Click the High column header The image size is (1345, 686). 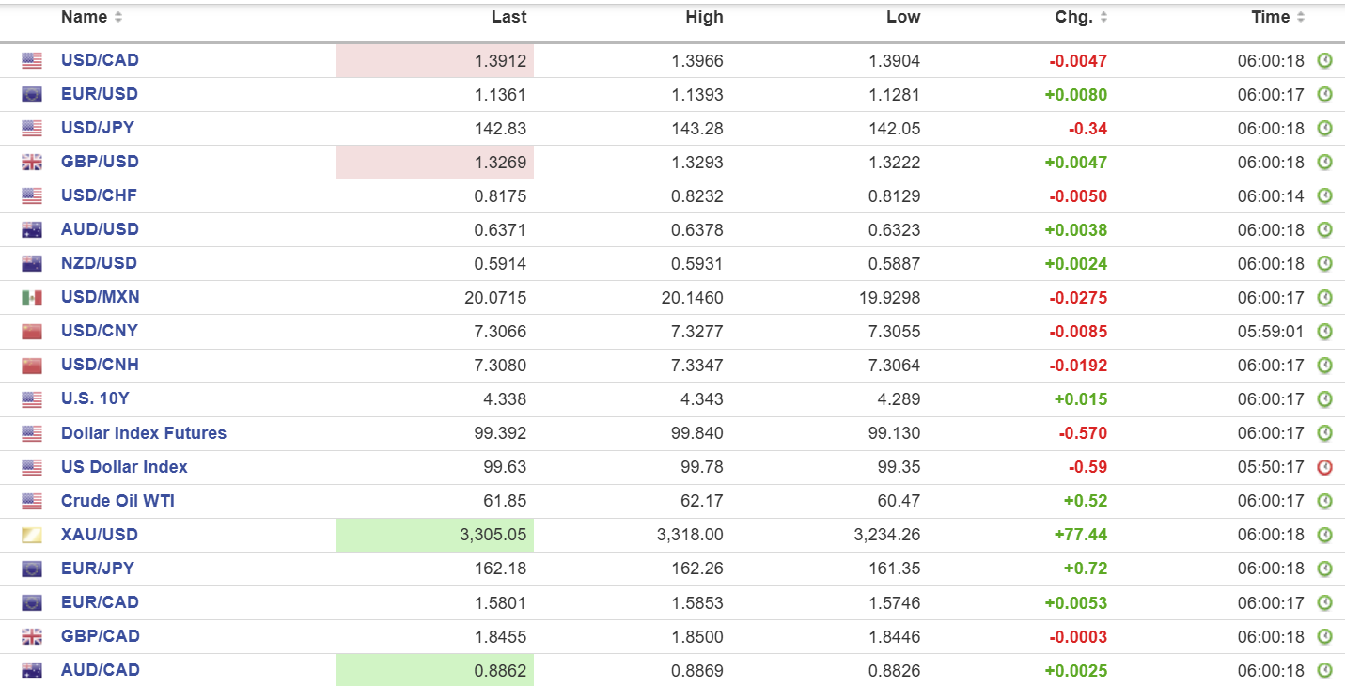pyautogui.click(x=704, y=17)
